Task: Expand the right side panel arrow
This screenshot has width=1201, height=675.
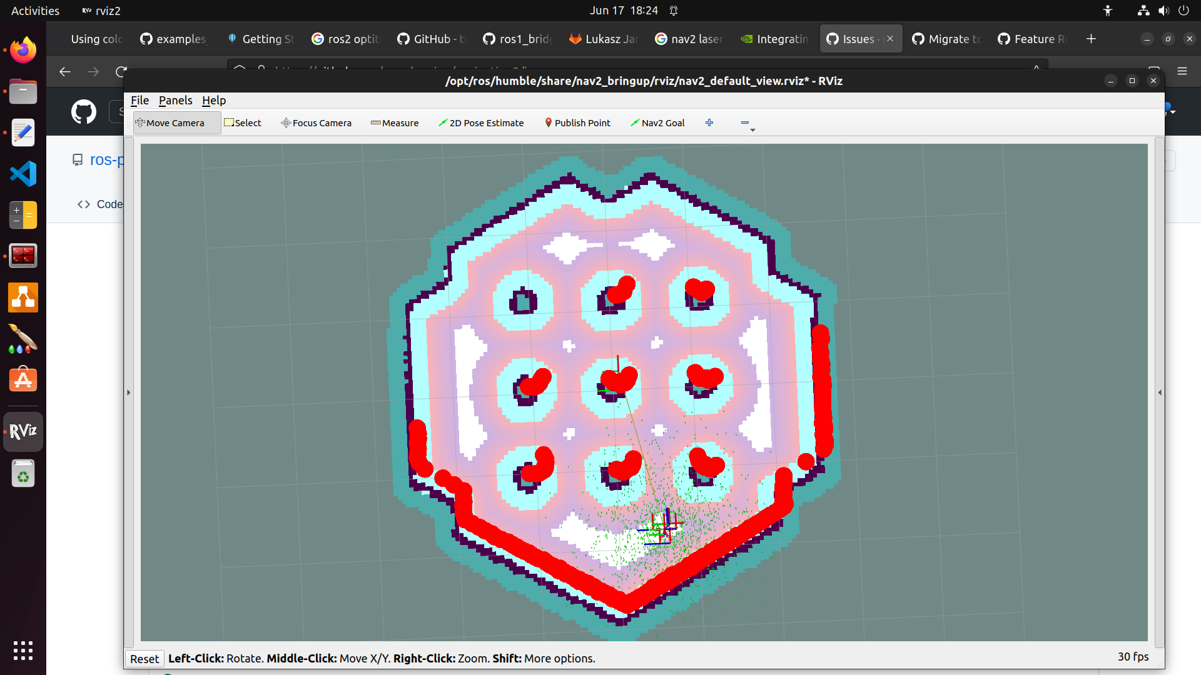Action: [x=1160, y=392]
